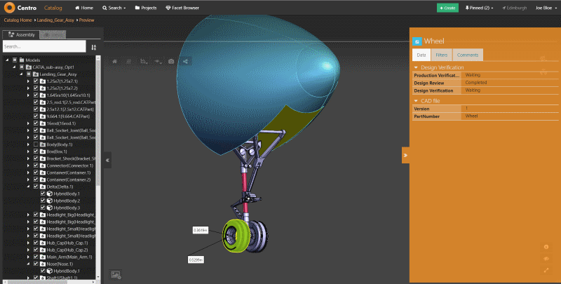Image resolution: width=561 pixels, height=284 pixels.
Task: Go to Catalog Home breadcrumb
Action: 18,20
